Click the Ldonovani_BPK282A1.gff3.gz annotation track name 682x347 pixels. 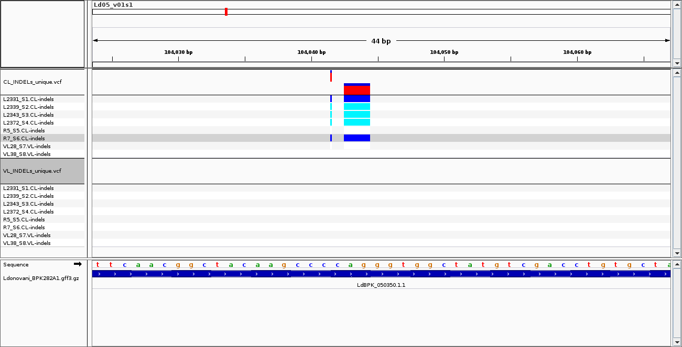click(x=41, y=278)
